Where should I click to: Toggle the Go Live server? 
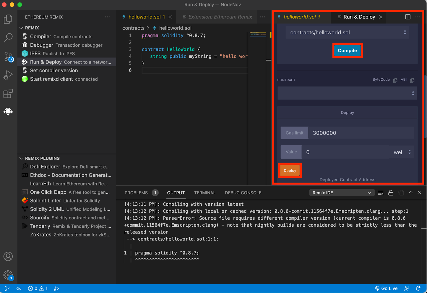pos(386,288)
